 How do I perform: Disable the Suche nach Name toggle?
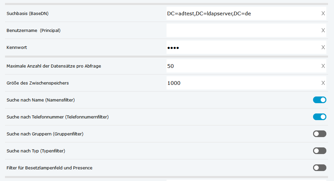(319, 100)
